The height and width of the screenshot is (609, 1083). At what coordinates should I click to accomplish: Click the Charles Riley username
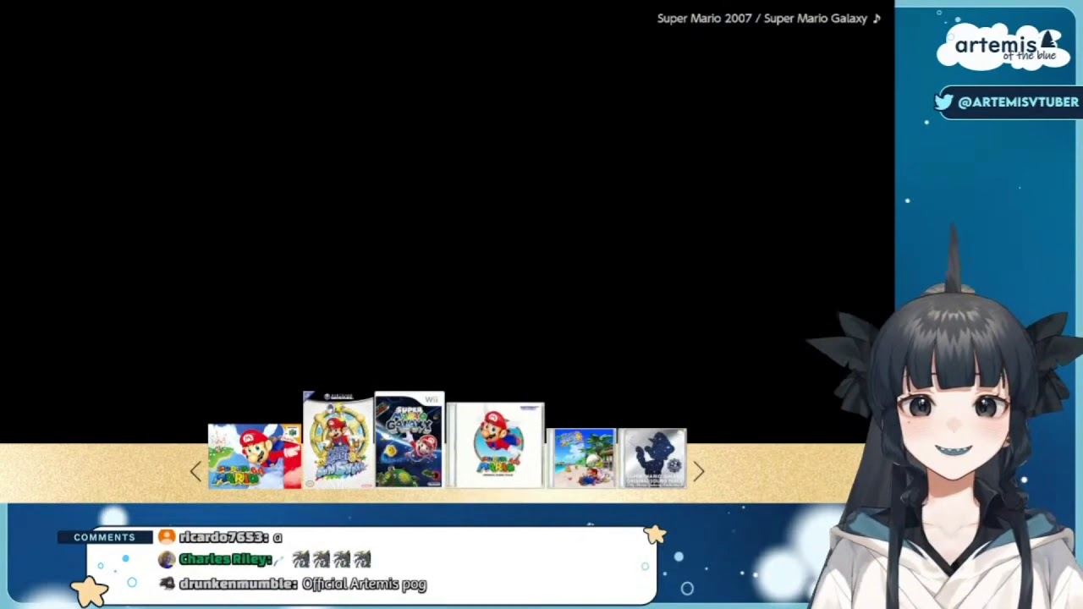pyautogui.click(x=225, y=560)
